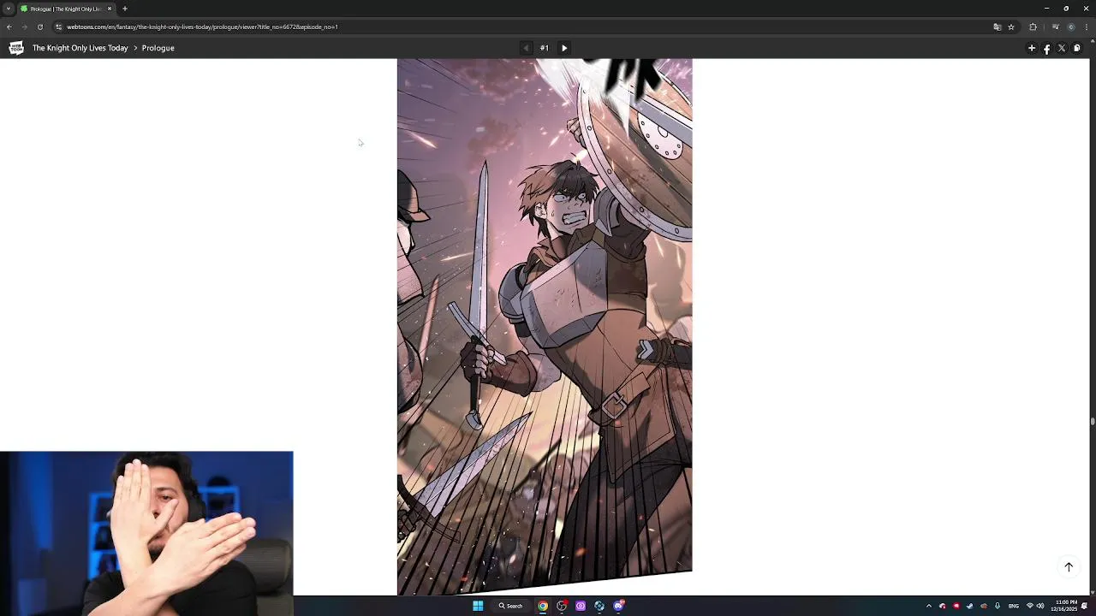Screen dimensions: 1096x616
Task: Open the Chrome profile avatar
Action: [x=1070, y=27]
